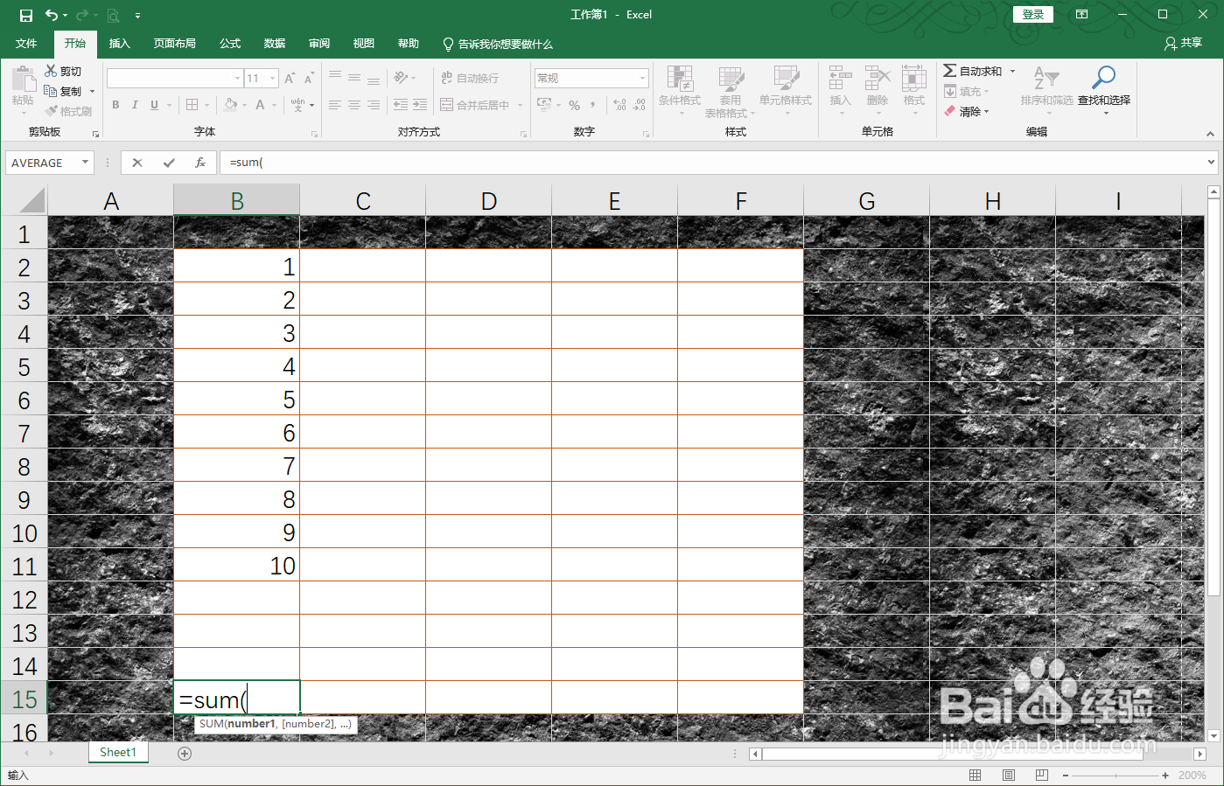Open the font name dropdown
This screenshot has width=1224, height=786.
click(x=237, y=79)
